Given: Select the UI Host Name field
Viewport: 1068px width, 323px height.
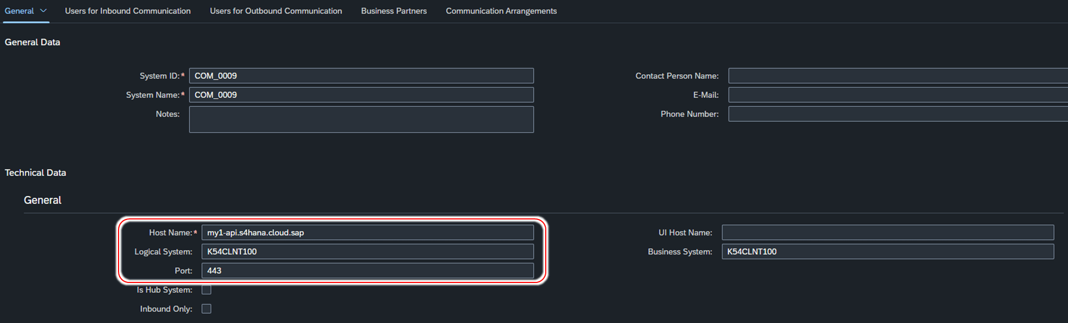Looking at the screenshot, I should pos(888,233).
